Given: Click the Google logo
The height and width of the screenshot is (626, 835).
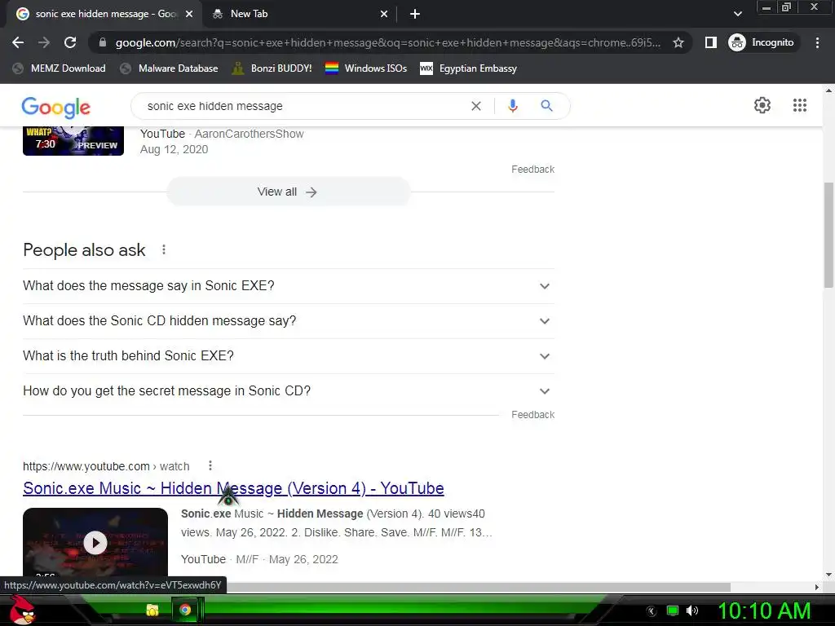Looking at the screenshot, I should (x=56, y=108).
